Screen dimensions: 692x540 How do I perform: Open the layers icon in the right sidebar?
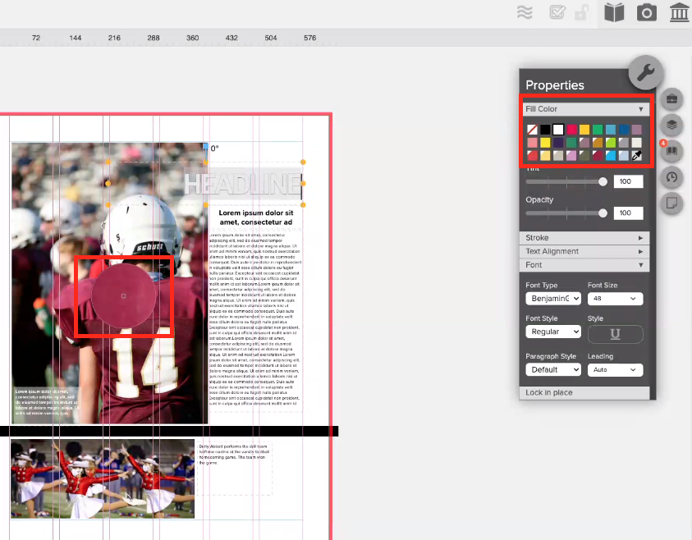click(x=671, y=126)
